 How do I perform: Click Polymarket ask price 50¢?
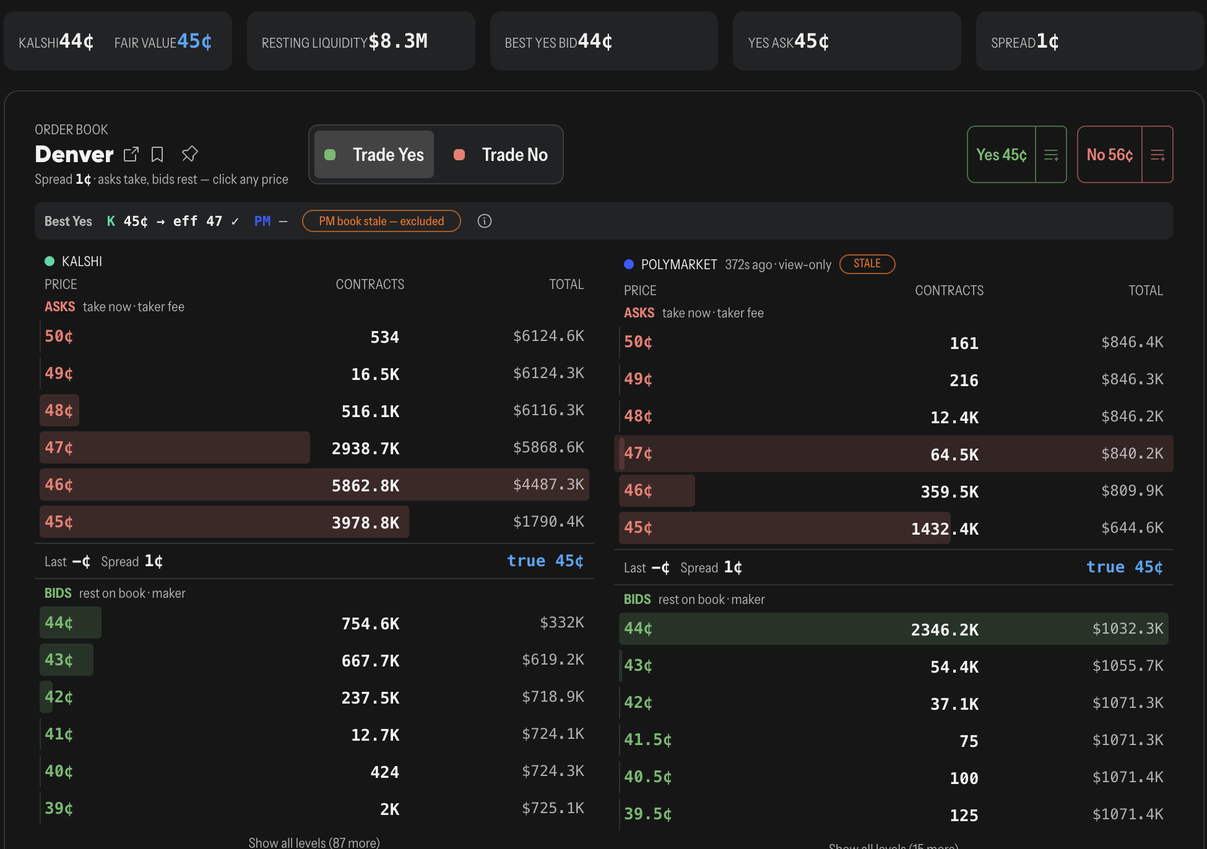pos(638,342)
